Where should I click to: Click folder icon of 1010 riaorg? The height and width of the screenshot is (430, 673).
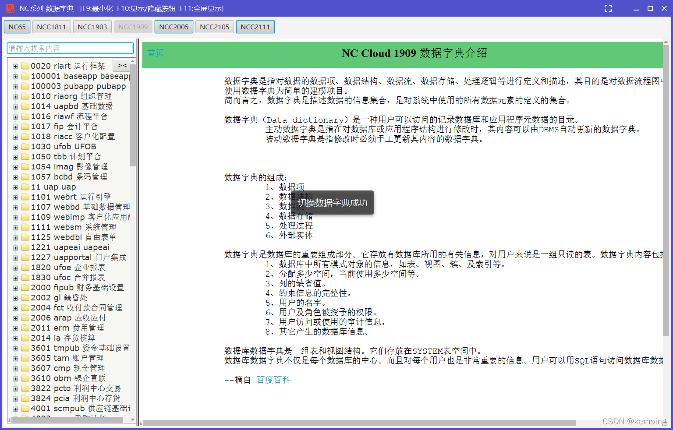(x=25, y=96)
